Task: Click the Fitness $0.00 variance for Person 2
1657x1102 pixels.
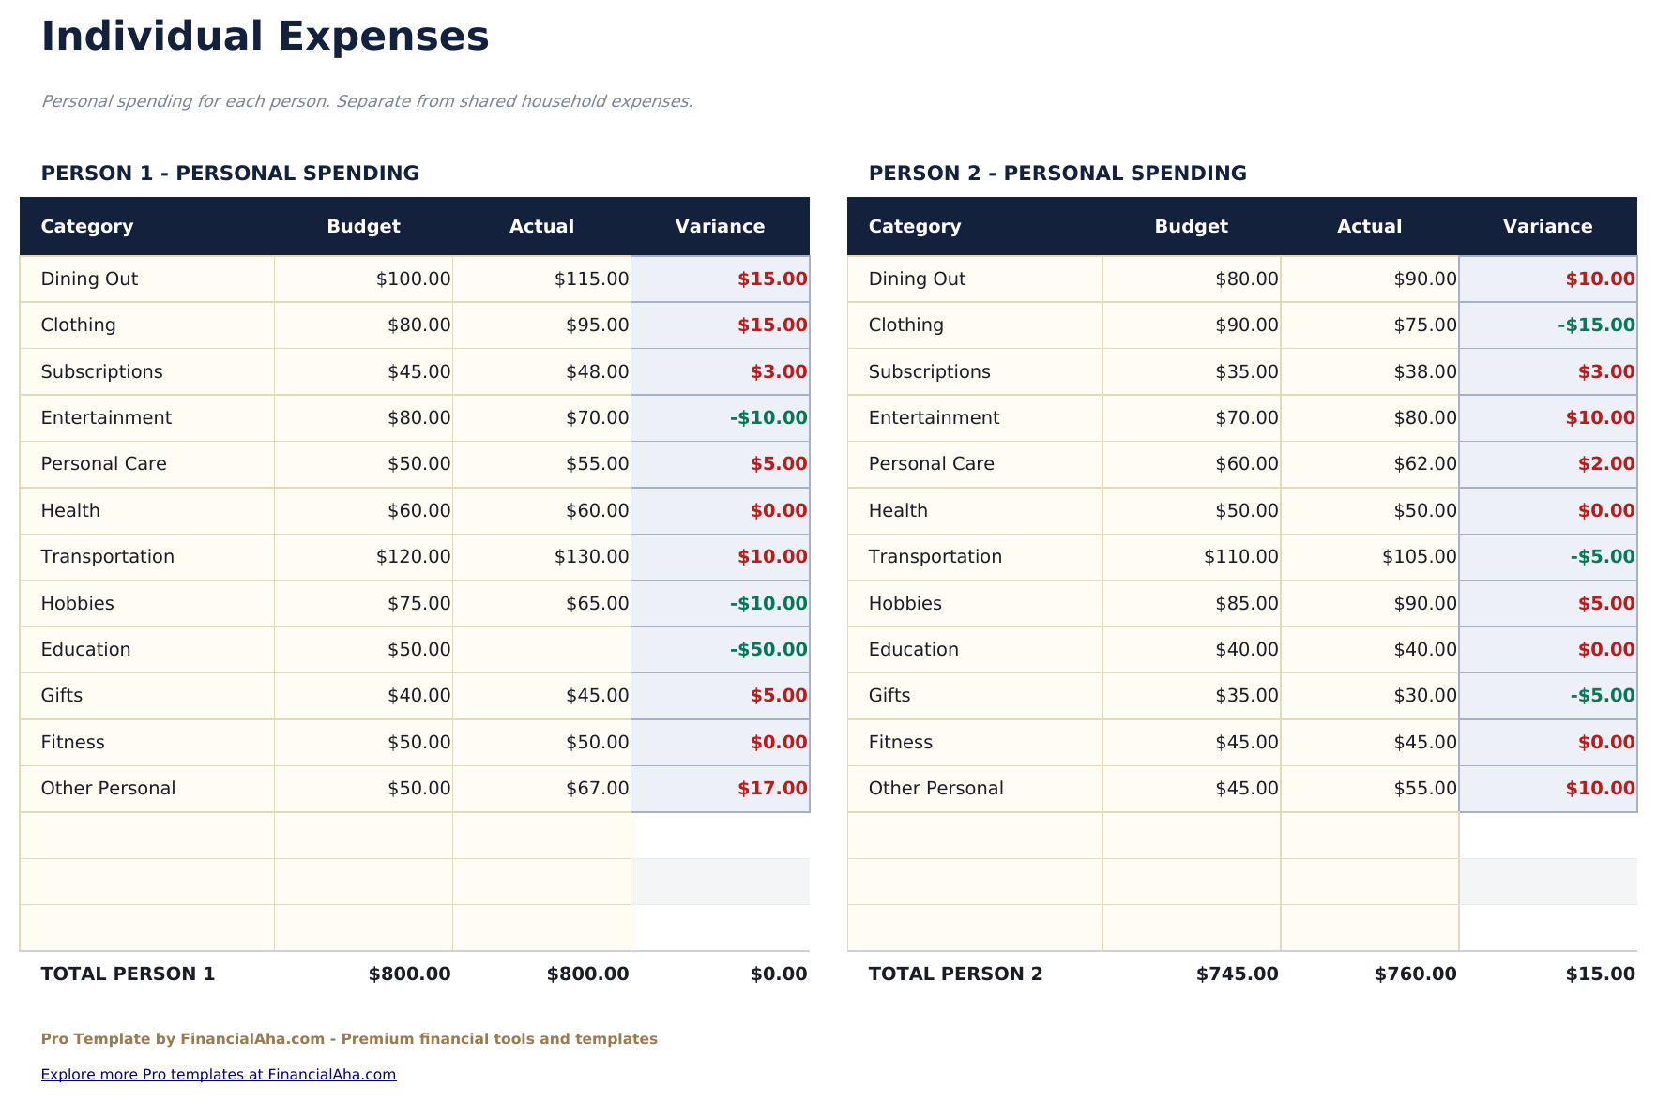Action: click(1603, 742)
